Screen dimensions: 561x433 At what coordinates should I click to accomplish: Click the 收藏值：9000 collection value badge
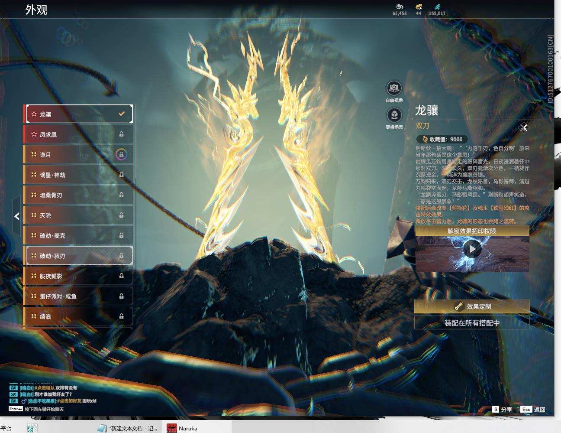[x=442, y=139]
